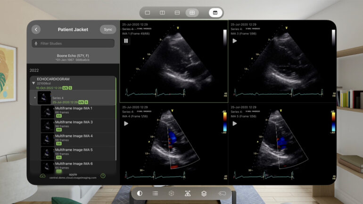This screenshot has width=363, height=204.
Task: Pause playback in the top-left viewport
Action: click(126, 41)
